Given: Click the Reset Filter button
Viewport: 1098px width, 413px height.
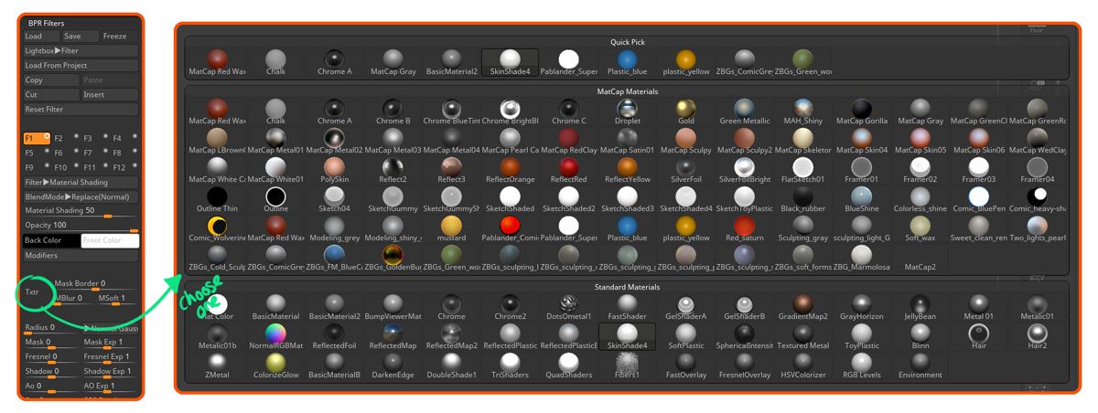Looking at the screenshot, I should point(81,109).
